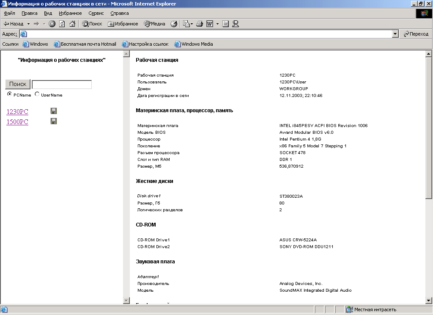Click the save floppy icon next to 1500PC

[54, 121]
